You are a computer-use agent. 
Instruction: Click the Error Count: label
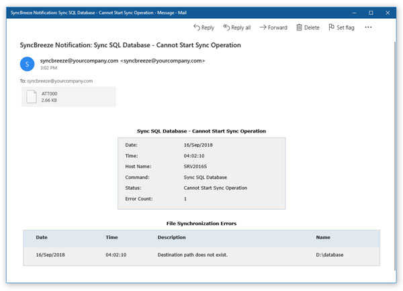(x=139, y=199)
